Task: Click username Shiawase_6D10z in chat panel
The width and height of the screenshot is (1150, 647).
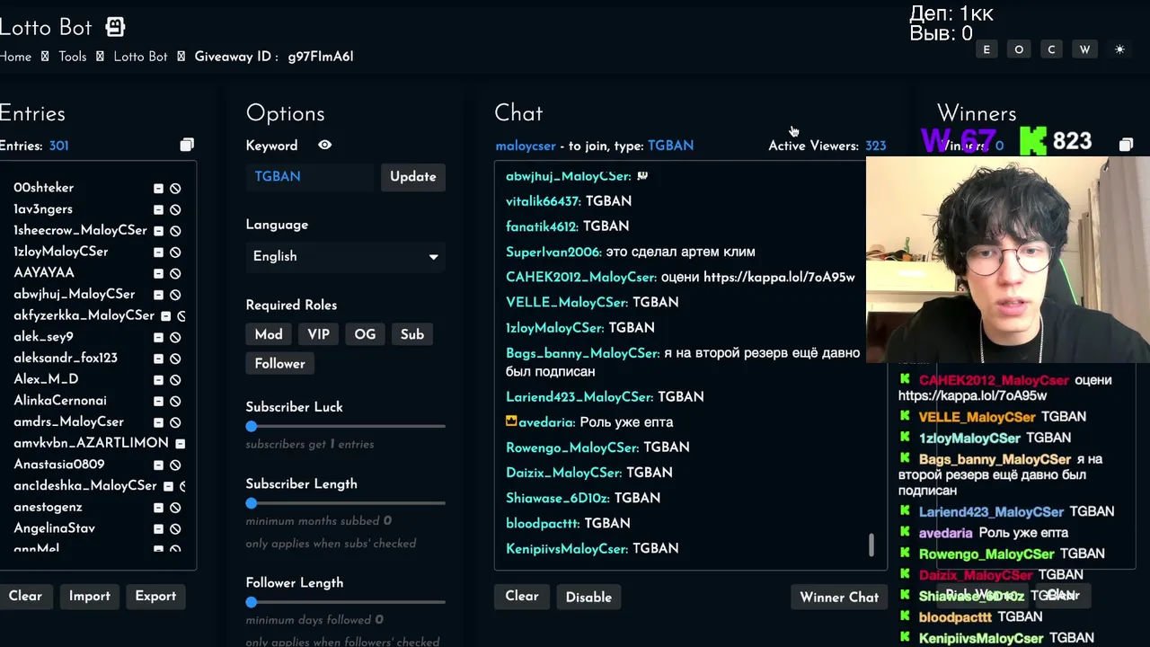Action: point(557,498)
